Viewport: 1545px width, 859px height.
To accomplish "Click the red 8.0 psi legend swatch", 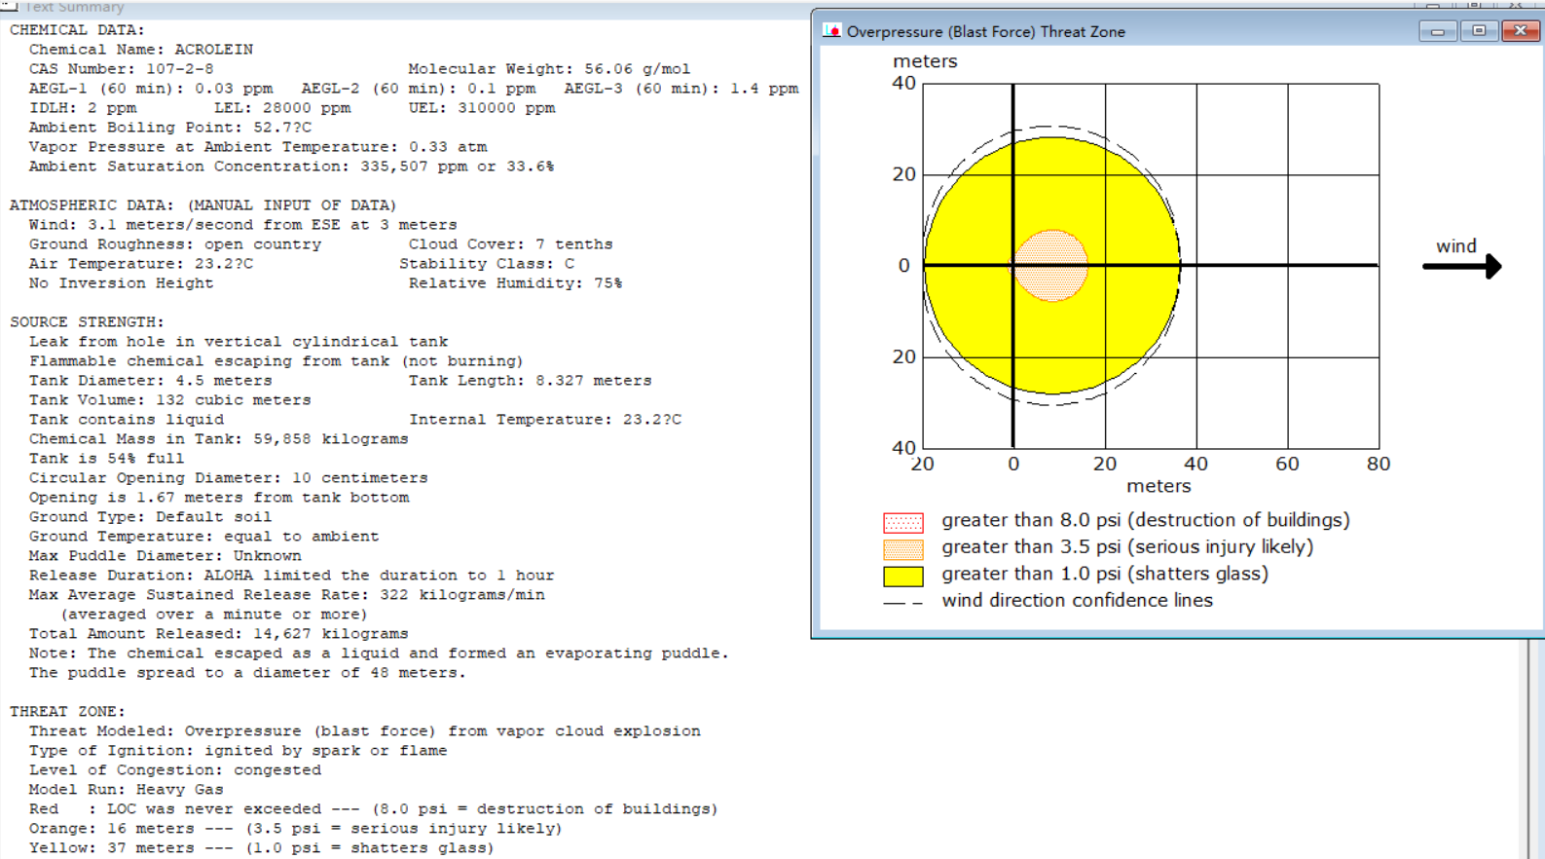I will [903, 522].
